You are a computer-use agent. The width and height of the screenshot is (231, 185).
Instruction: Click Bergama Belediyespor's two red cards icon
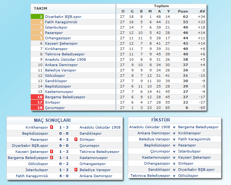pos(52,158)
